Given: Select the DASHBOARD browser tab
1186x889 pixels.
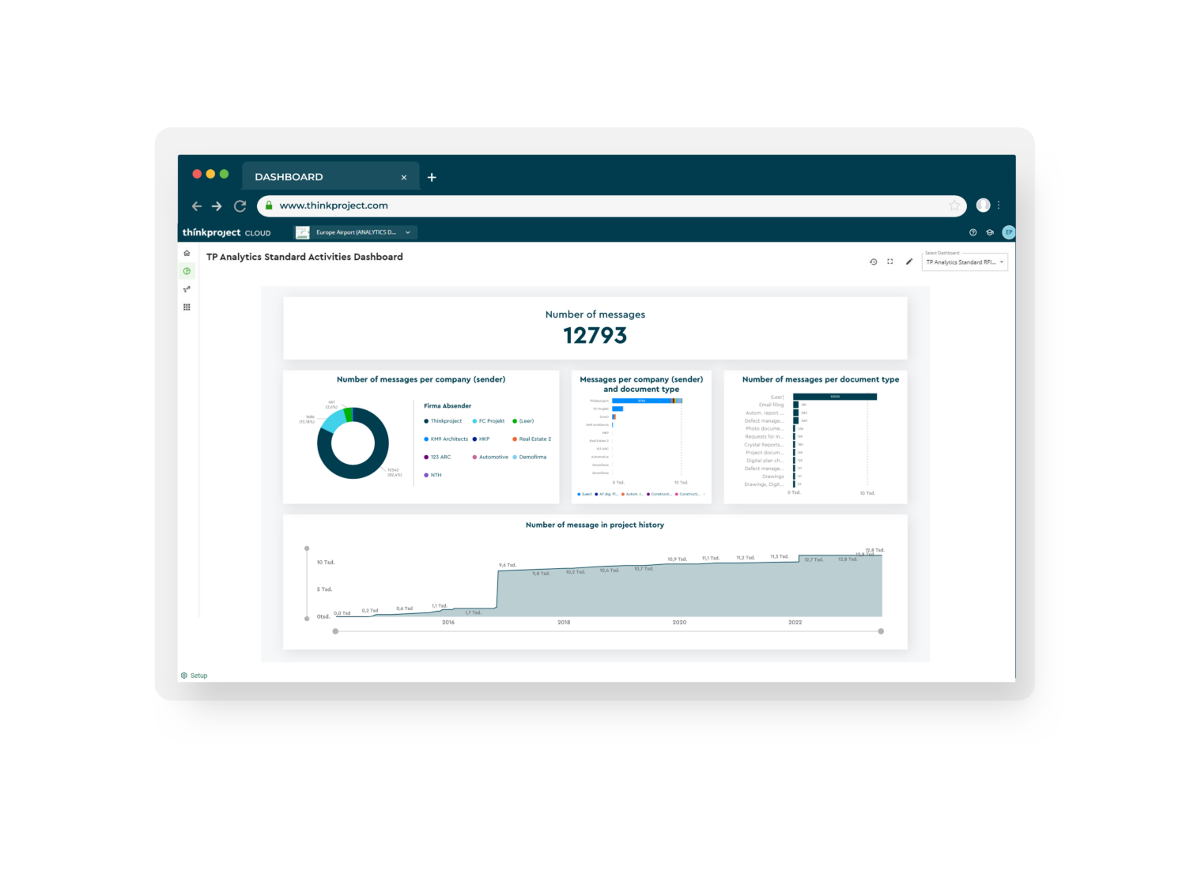Looking at the screenshot, I should (289, 177).
